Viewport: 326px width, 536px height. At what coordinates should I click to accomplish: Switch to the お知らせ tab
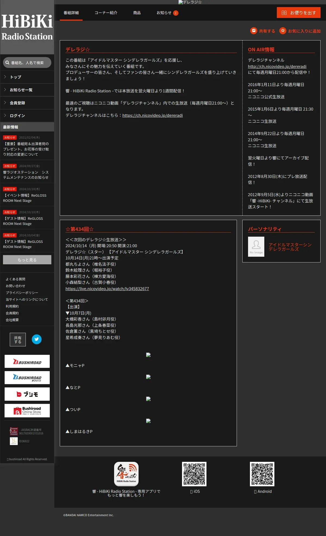point(164,13)
